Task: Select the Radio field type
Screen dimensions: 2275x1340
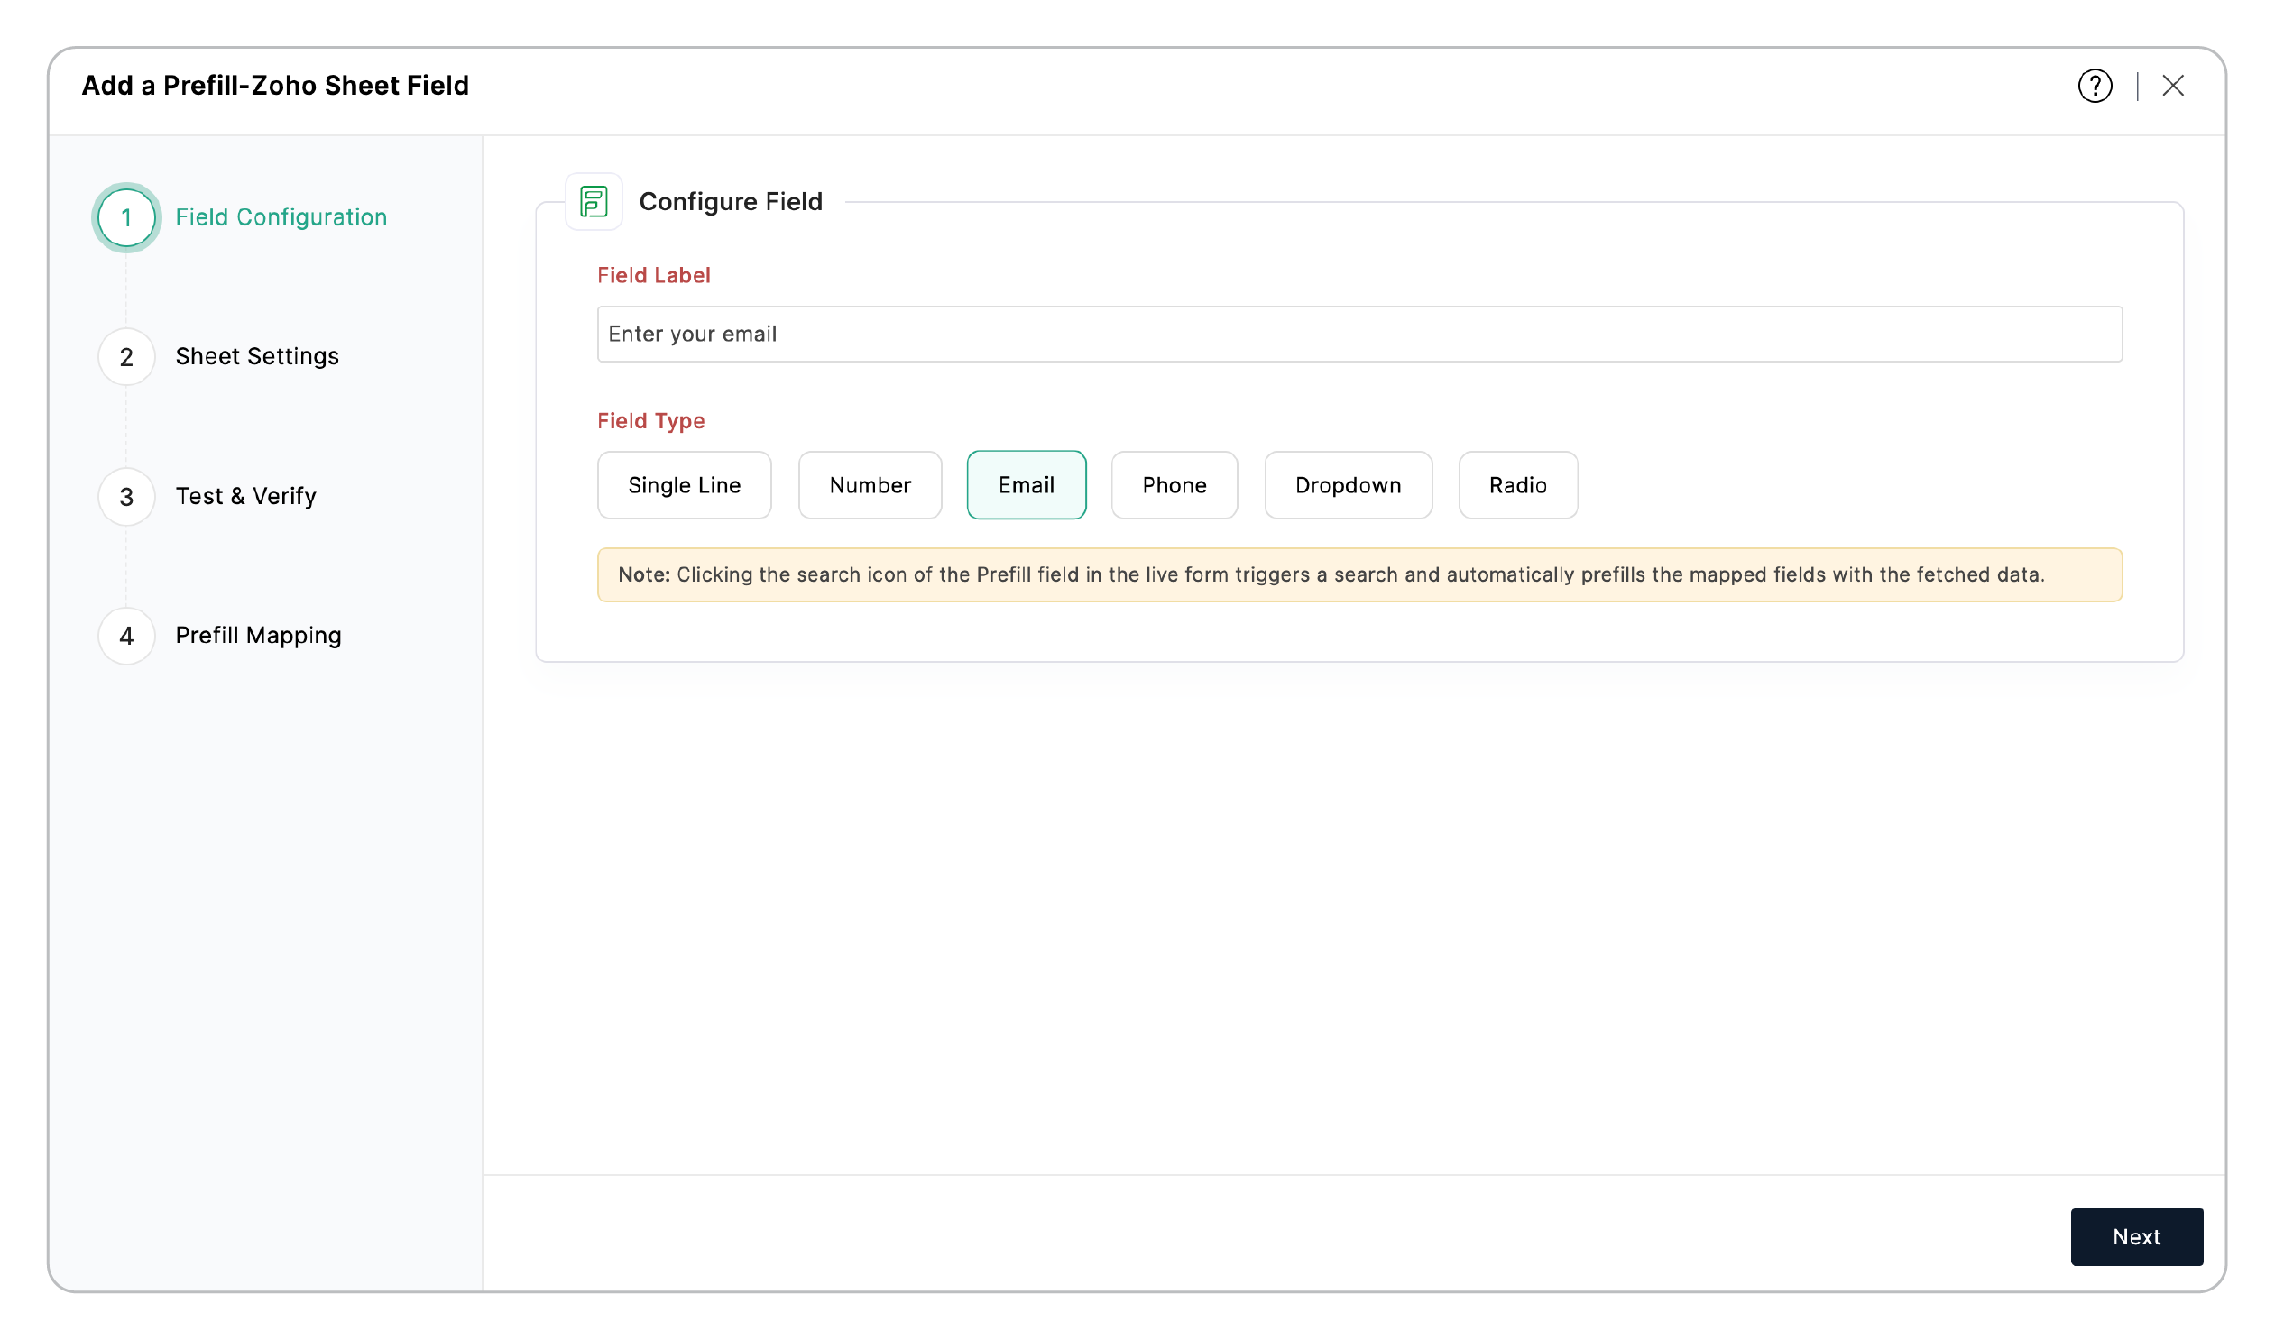Action: click(1517, 485)
